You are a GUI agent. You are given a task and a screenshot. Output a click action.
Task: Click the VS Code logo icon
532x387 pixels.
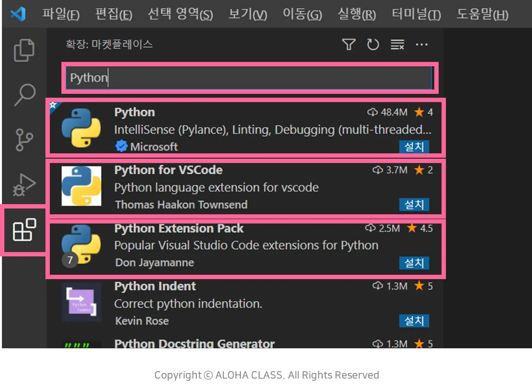[x=18, y=14]
